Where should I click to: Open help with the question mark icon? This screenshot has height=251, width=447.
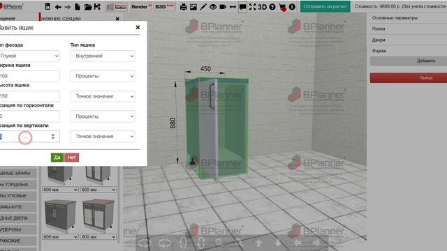tap(272, 7)
